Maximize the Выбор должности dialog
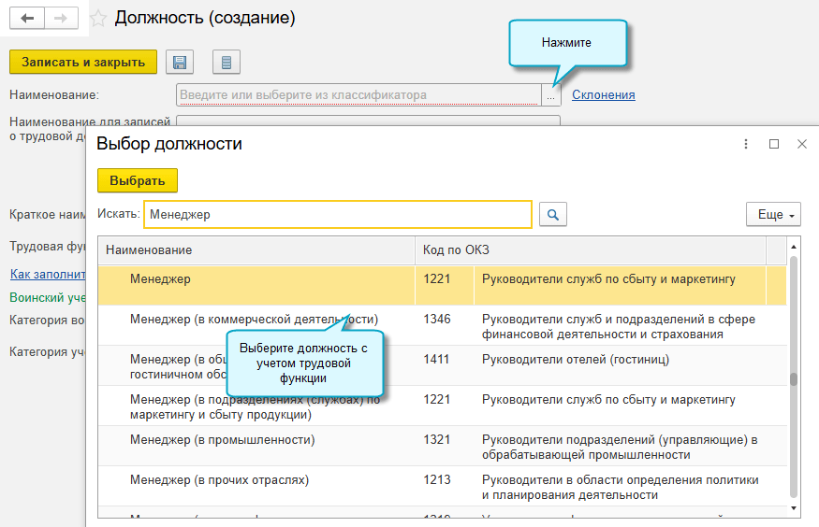819x527 pixels. pyautogui.click(x=774, y=144)
